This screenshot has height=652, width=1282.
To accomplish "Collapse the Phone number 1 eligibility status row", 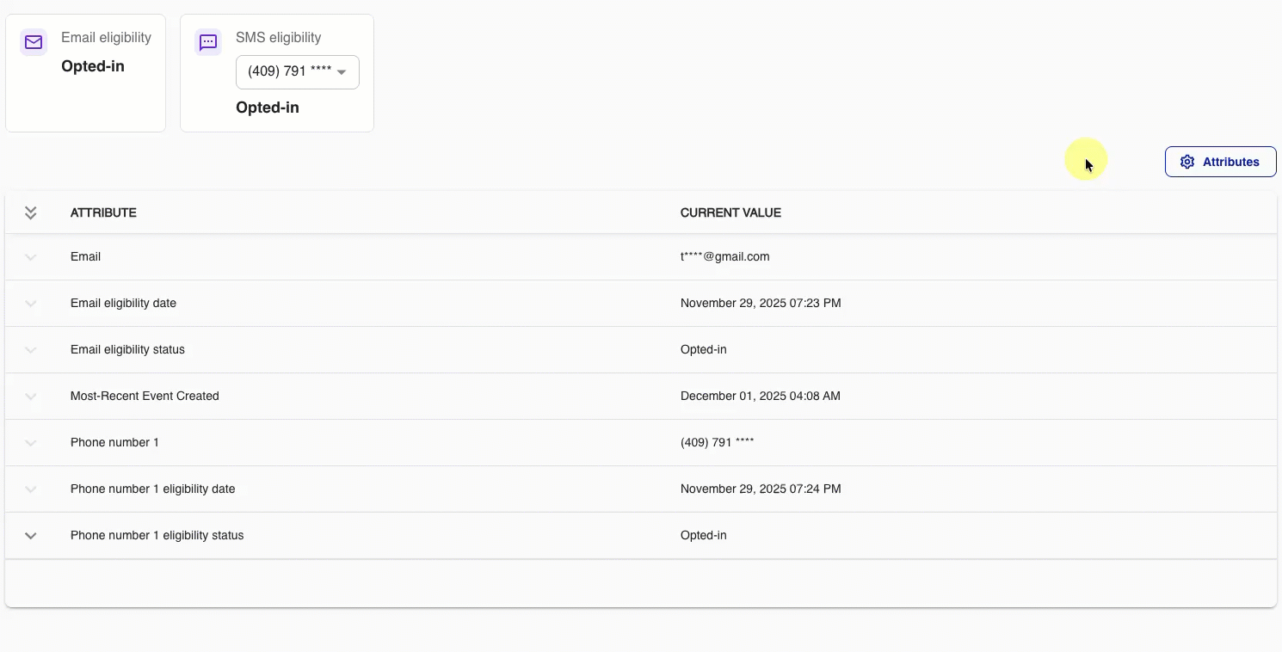I will [x=31, y=535].
